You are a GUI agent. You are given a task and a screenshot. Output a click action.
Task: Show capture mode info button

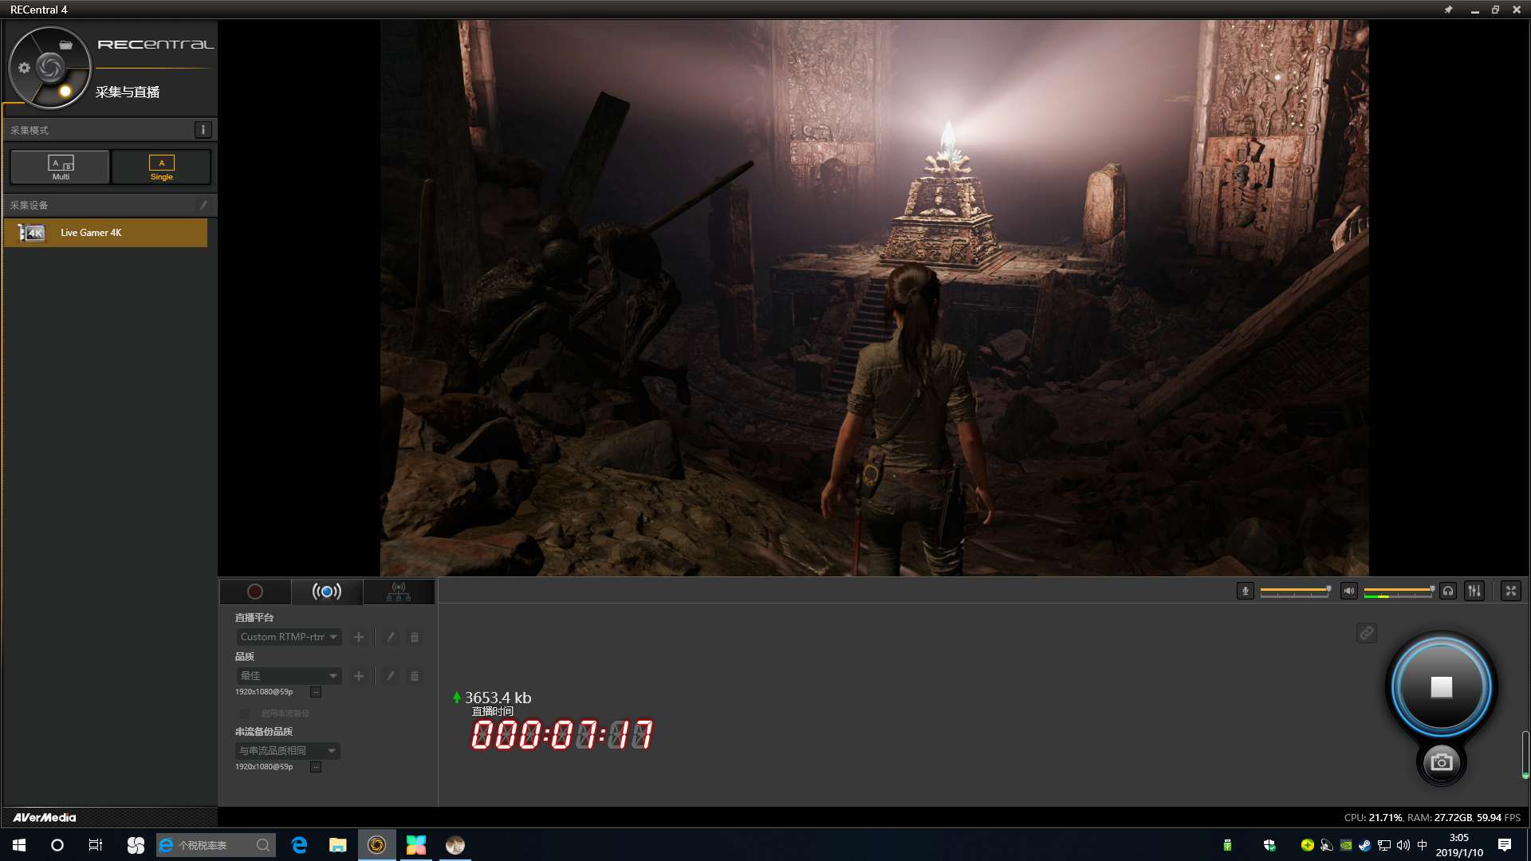[x=203, y=130]
